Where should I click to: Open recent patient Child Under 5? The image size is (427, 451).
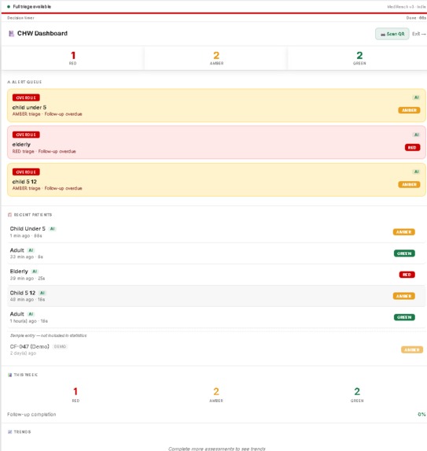click(x=216, y=232)
